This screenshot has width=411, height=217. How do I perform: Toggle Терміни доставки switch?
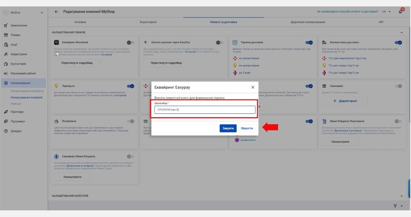309,43
